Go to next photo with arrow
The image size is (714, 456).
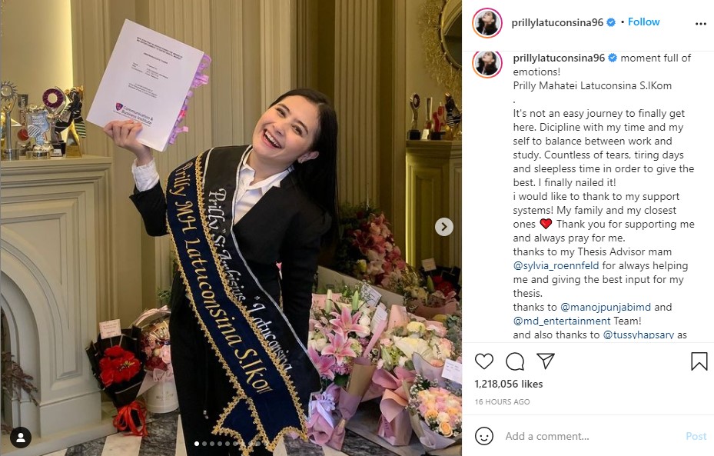pos(444,226)
